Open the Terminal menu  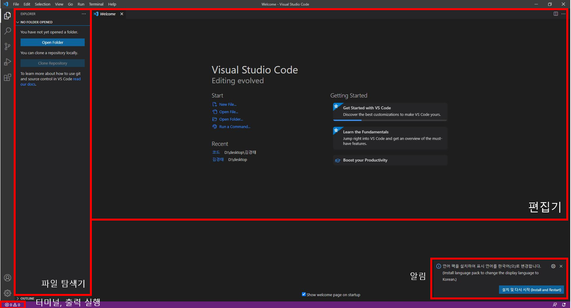point(96,4)
